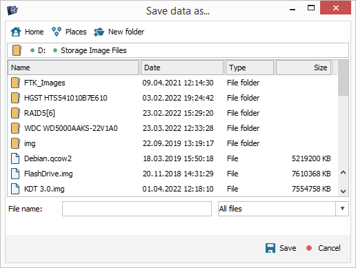Click the date 01.04.2022 12:18:10

pos(178,189)
